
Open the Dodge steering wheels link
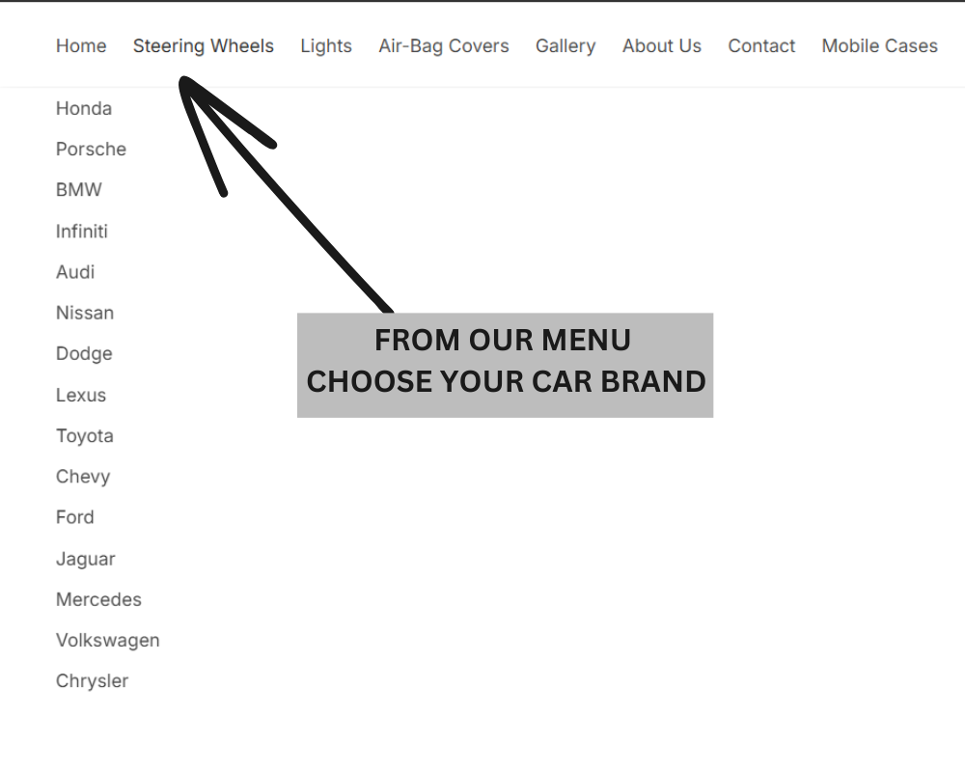(x=84, y=353)
